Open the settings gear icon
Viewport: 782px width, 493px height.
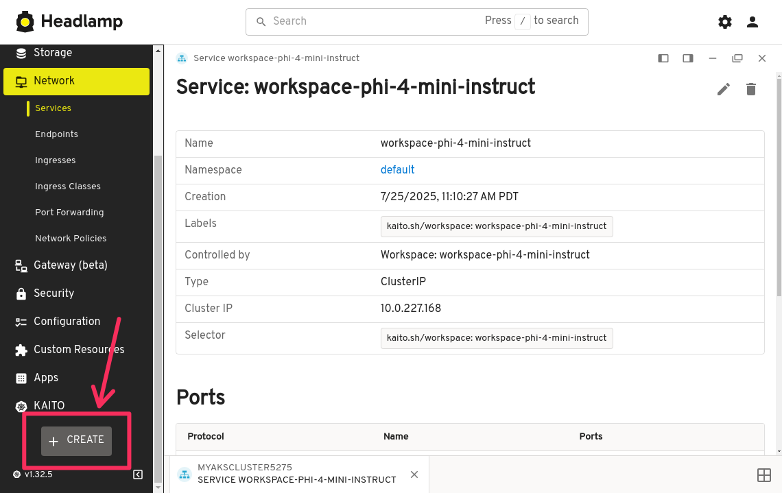(x=724, y=22)
